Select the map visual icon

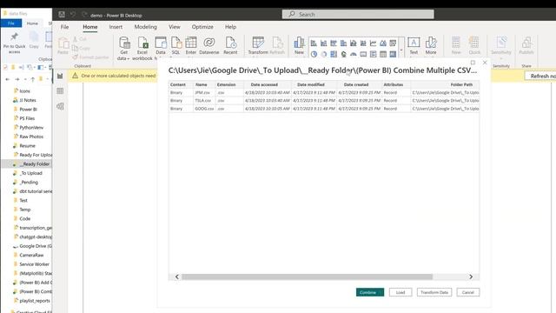pos(344,54)
